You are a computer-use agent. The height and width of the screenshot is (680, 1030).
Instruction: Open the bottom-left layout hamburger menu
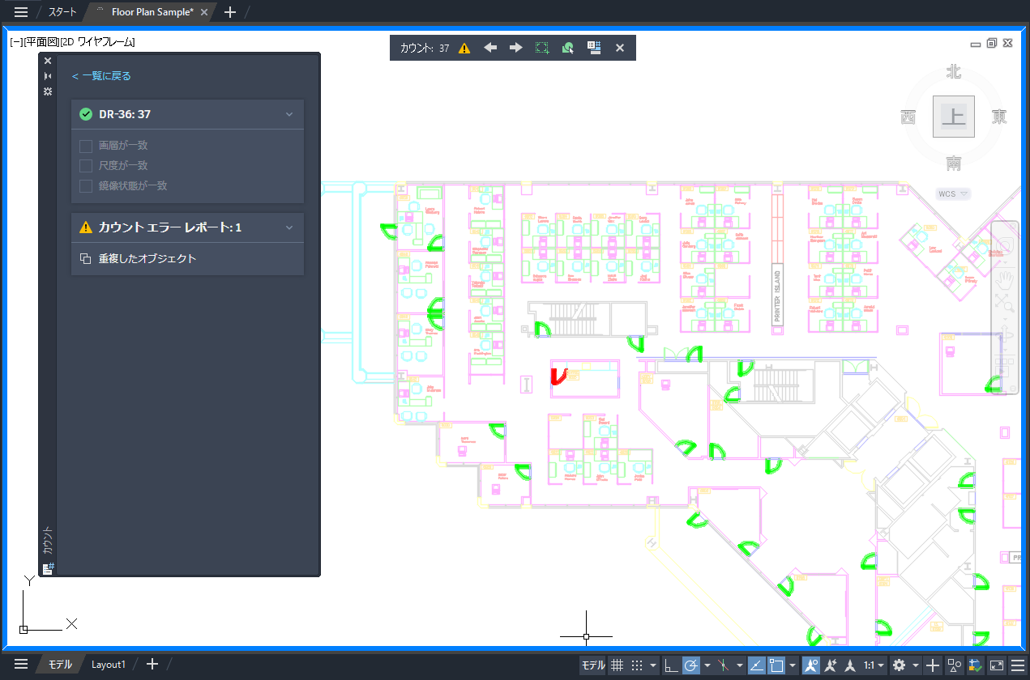click(21, 664)
